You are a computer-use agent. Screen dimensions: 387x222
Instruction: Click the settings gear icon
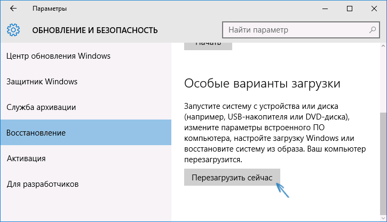(14, 29)
